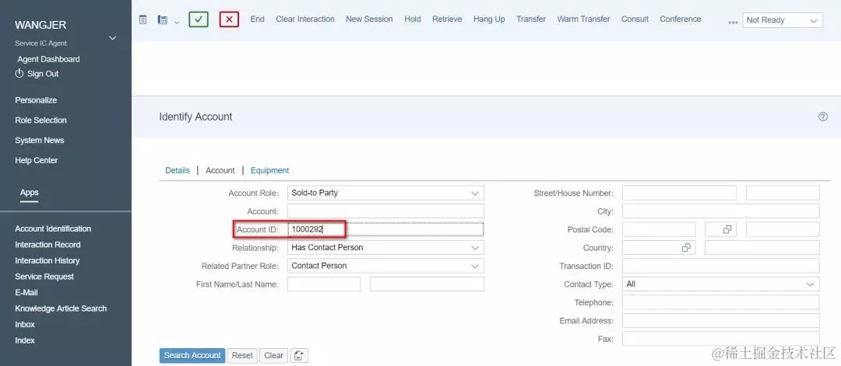This screenshot has width=841, height=366.
Task: Select the Apps section tab
Action: [29, 193]
